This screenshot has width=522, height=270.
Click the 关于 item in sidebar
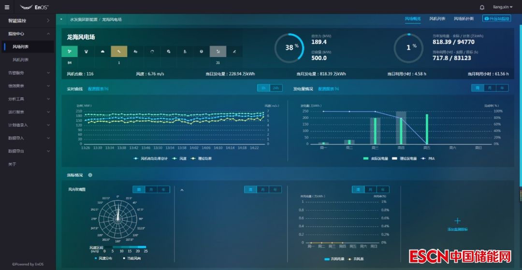click(12, 164)
